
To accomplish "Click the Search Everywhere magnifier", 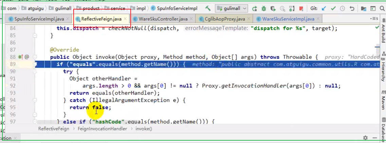I will click(382, 8).
